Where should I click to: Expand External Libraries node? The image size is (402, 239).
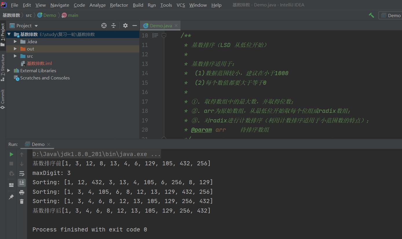click(x=9, y=70)
